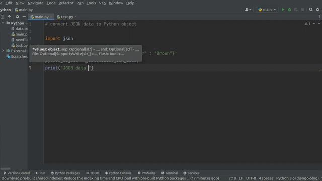Image resolution: width=322 pixels, height=181 pixels.
Task: Open the TODO tool window
Action: [x=93, y=173]
